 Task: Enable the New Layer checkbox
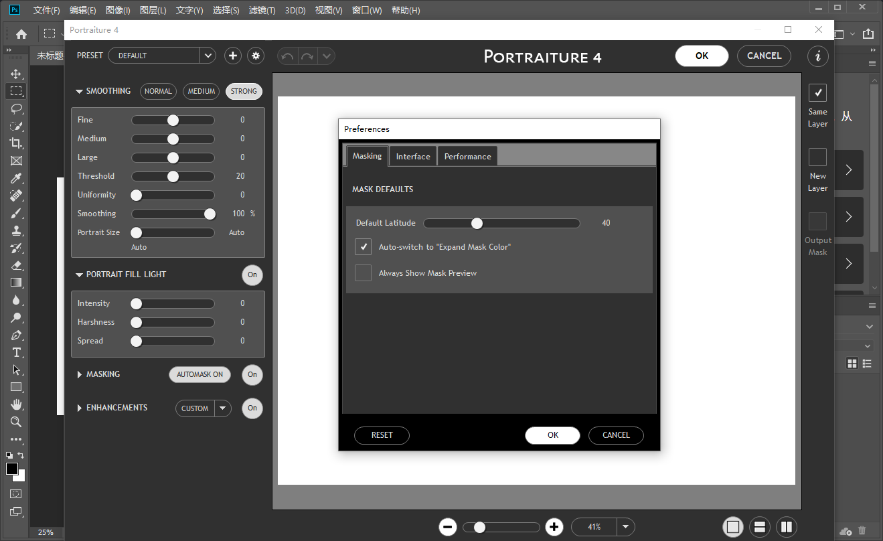[x=817, y=157]
